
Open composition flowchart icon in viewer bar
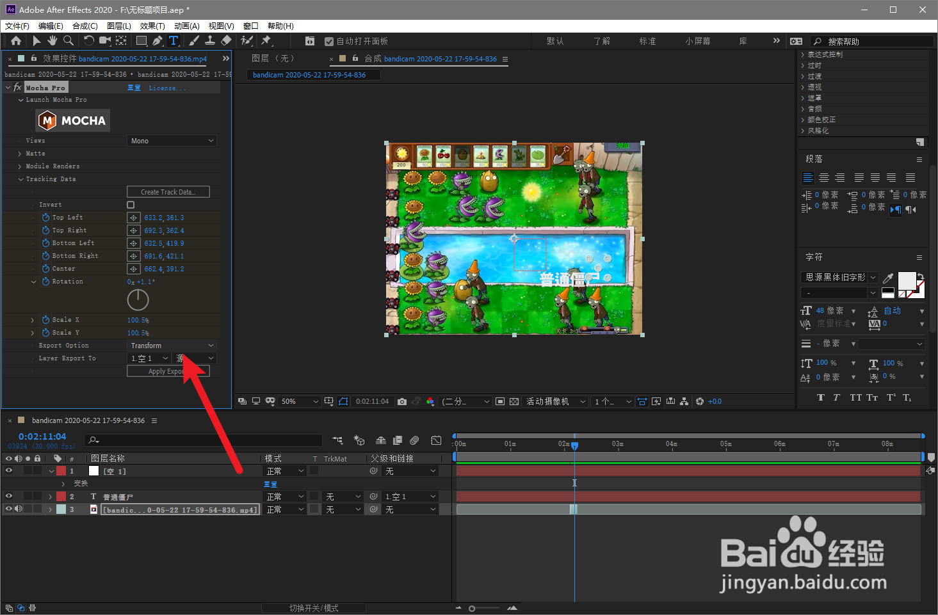pos(684,401)
